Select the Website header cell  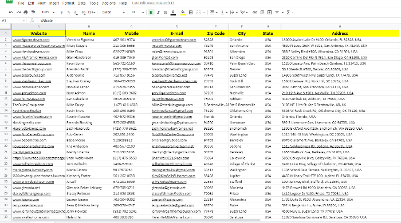coord(38,33)
